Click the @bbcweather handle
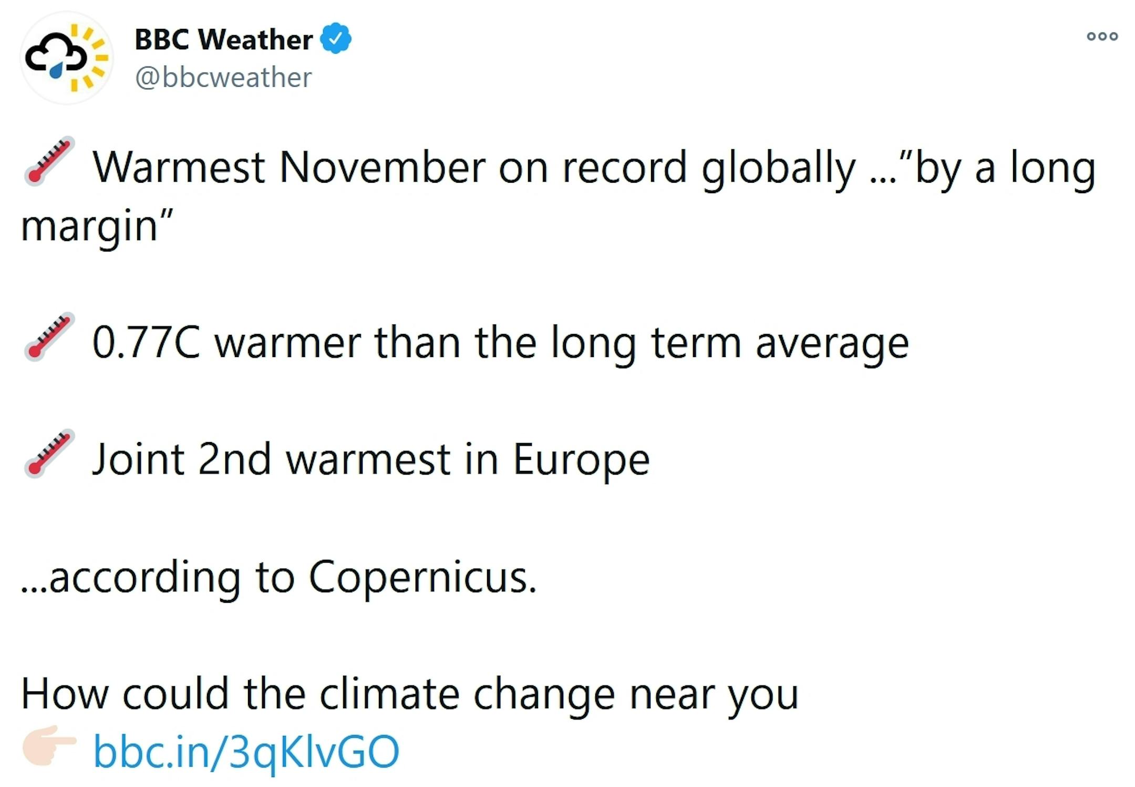The image size is (1135, 787). coord(223,78)
